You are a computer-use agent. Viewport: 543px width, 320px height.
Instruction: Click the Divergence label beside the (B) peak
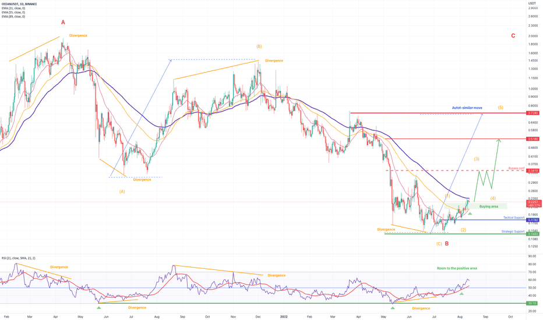[274, 61]
